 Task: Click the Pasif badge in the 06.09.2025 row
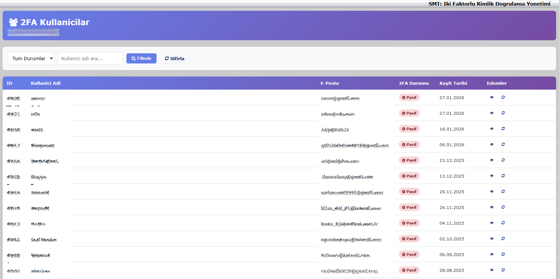pyautogui.click(x=409, y=254)
